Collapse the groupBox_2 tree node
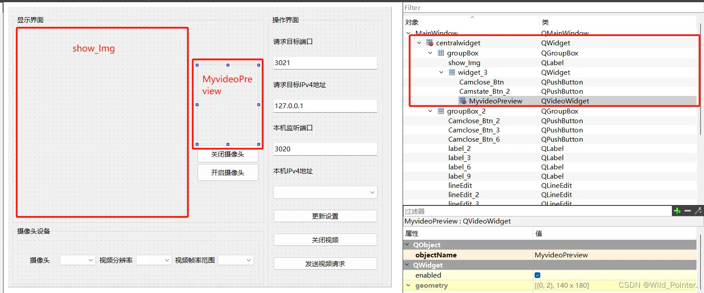The height and width of the screenshot is (293, 704). [x=430, y=111]
